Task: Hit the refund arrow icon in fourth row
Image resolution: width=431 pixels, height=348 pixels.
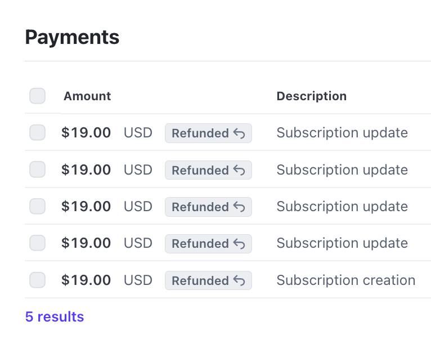Action: [239, 244]
